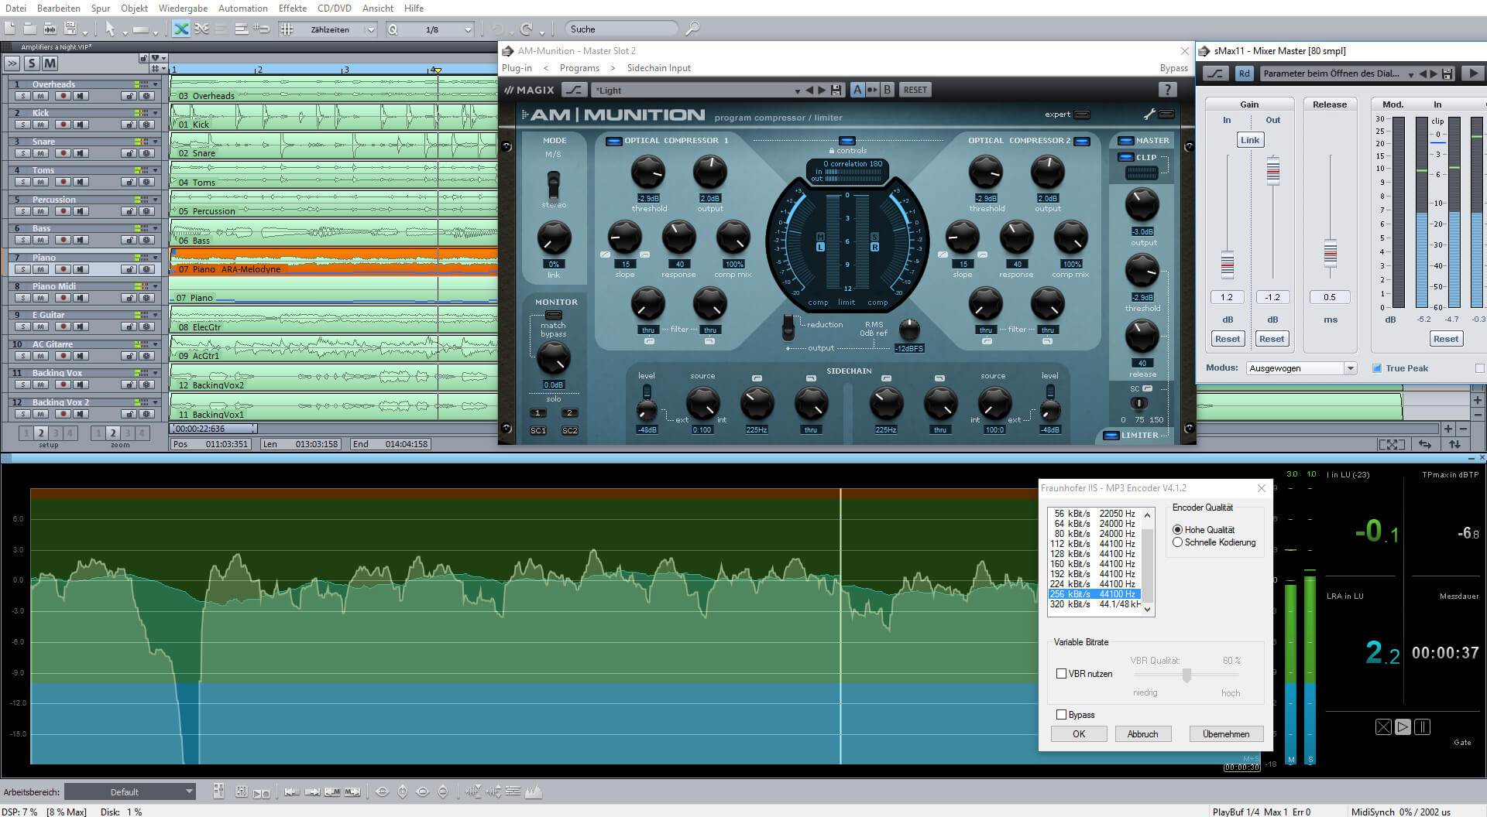Save the AM-Munition preset with disk icon

836,91
